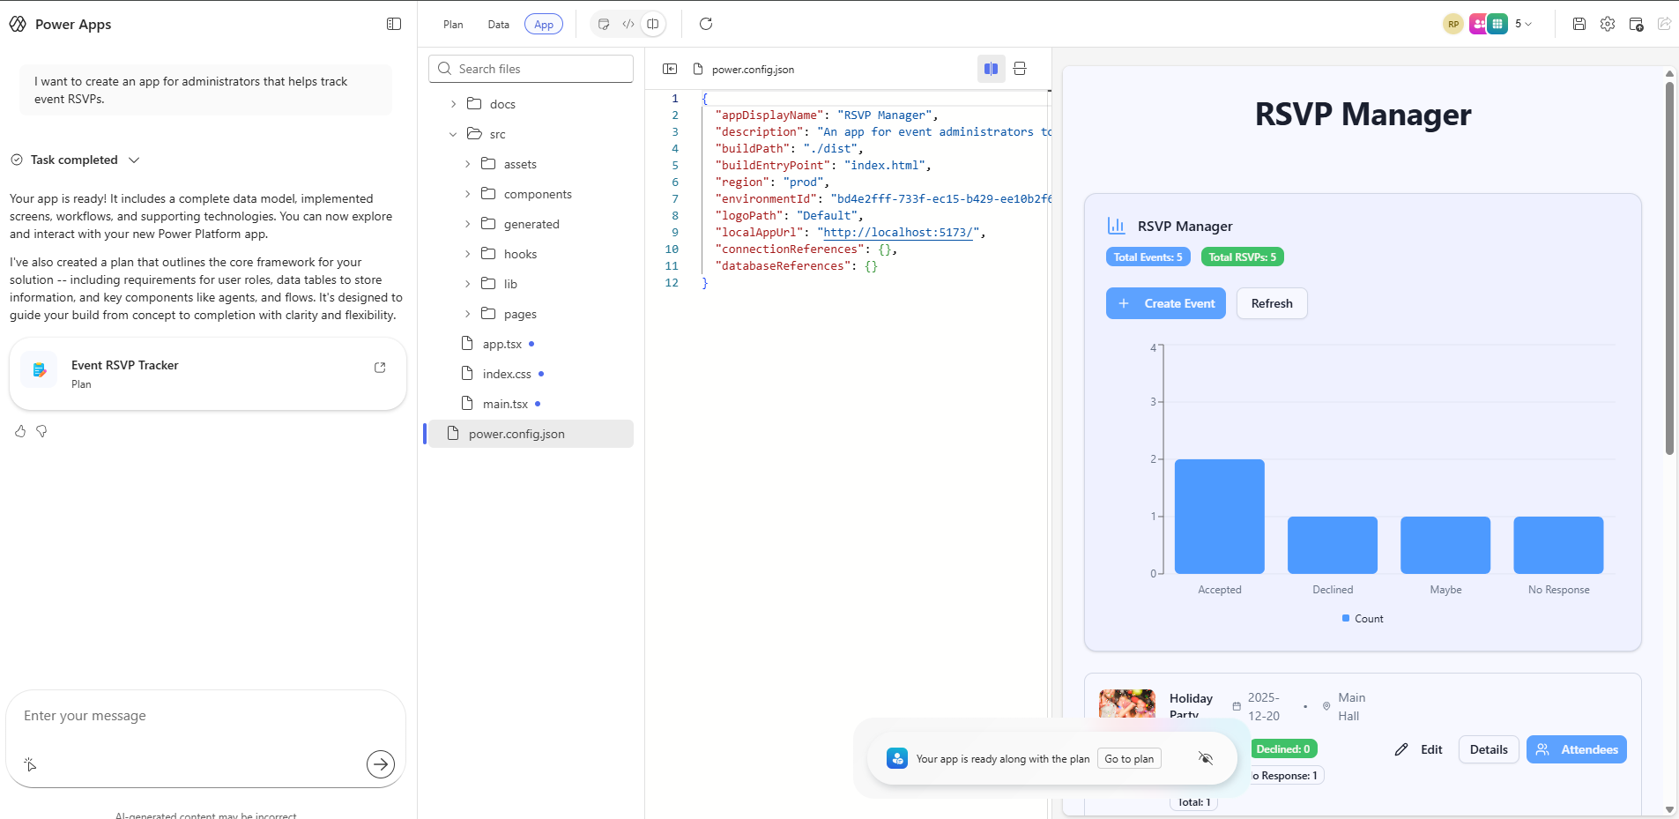Switch to code-only view toggle
1679x819 pixels.
628,25
